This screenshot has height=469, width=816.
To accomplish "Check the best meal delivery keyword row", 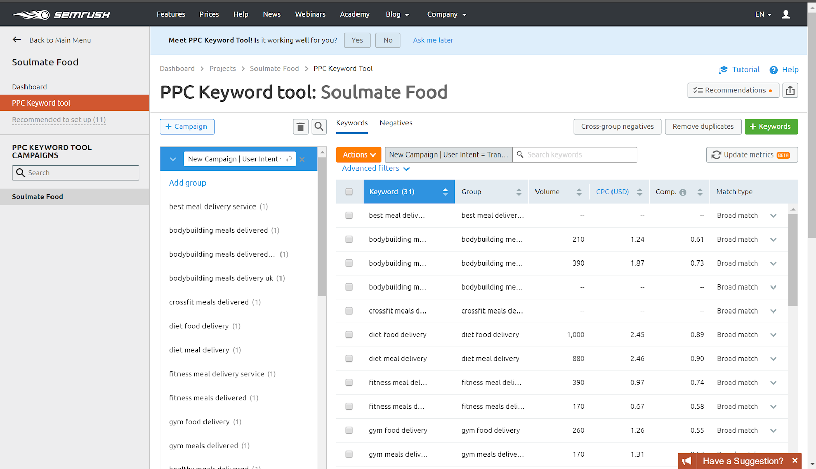I will 349,215.
